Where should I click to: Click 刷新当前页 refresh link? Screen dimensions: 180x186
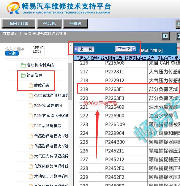[x=151, y=51]
